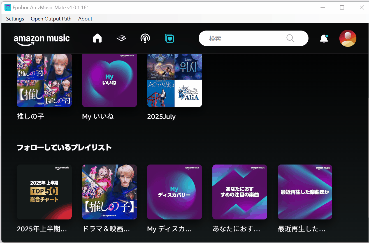Open the 推しの子 playlist cover

point(44,80)
